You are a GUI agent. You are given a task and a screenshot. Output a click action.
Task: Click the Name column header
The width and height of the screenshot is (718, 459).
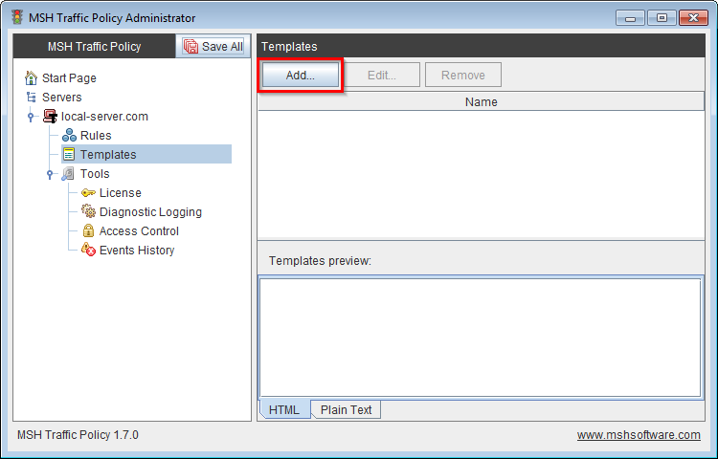(x=481, y=101)
